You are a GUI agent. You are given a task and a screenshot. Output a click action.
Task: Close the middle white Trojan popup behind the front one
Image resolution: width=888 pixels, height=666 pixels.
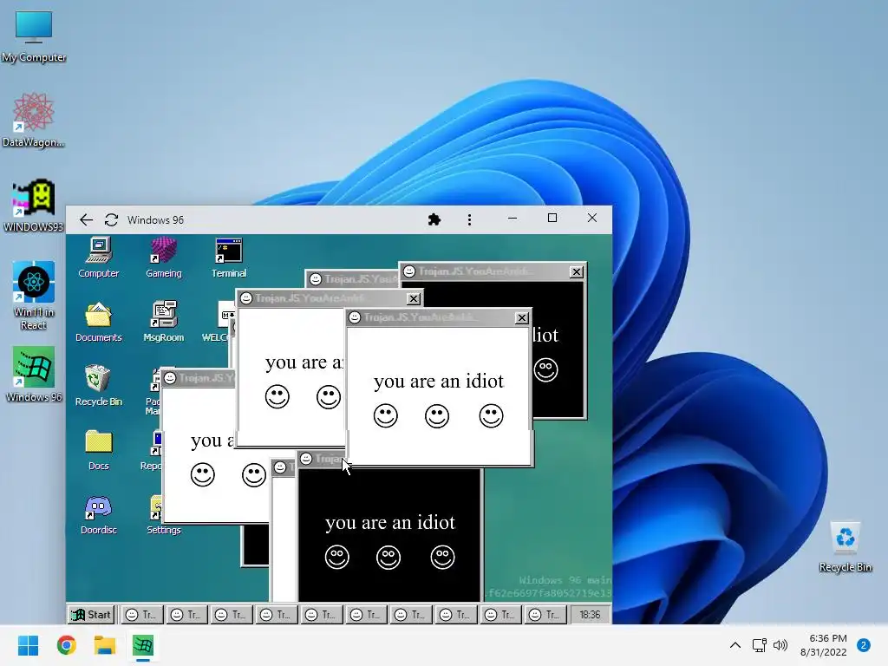414,298
